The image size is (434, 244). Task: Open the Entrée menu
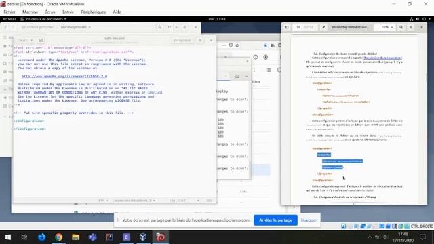click(68, 12)
